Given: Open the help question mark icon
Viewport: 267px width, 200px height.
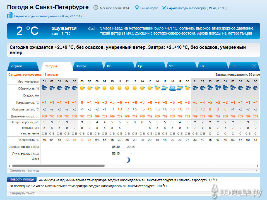Looking at the screenshot, I should 254,66.
